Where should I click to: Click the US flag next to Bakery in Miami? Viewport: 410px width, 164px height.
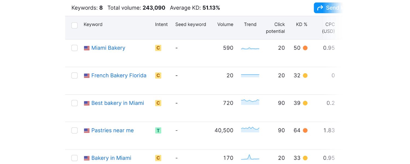(x=87, y=158)
